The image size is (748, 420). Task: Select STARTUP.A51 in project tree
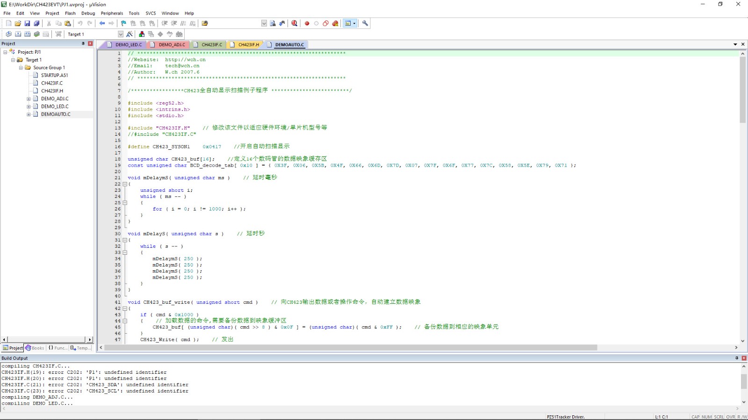click(x=54, y=75)
